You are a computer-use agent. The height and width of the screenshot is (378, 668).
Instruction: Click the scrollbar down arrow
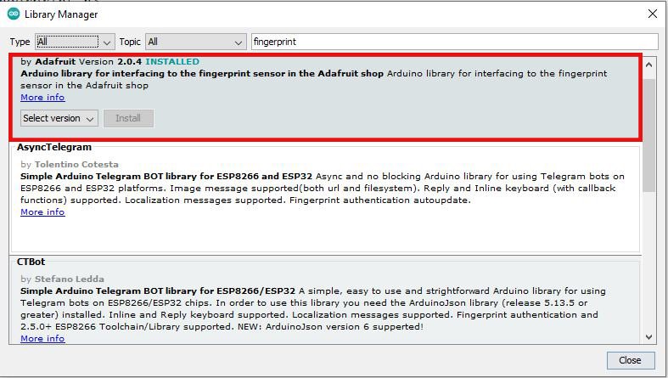648,336
